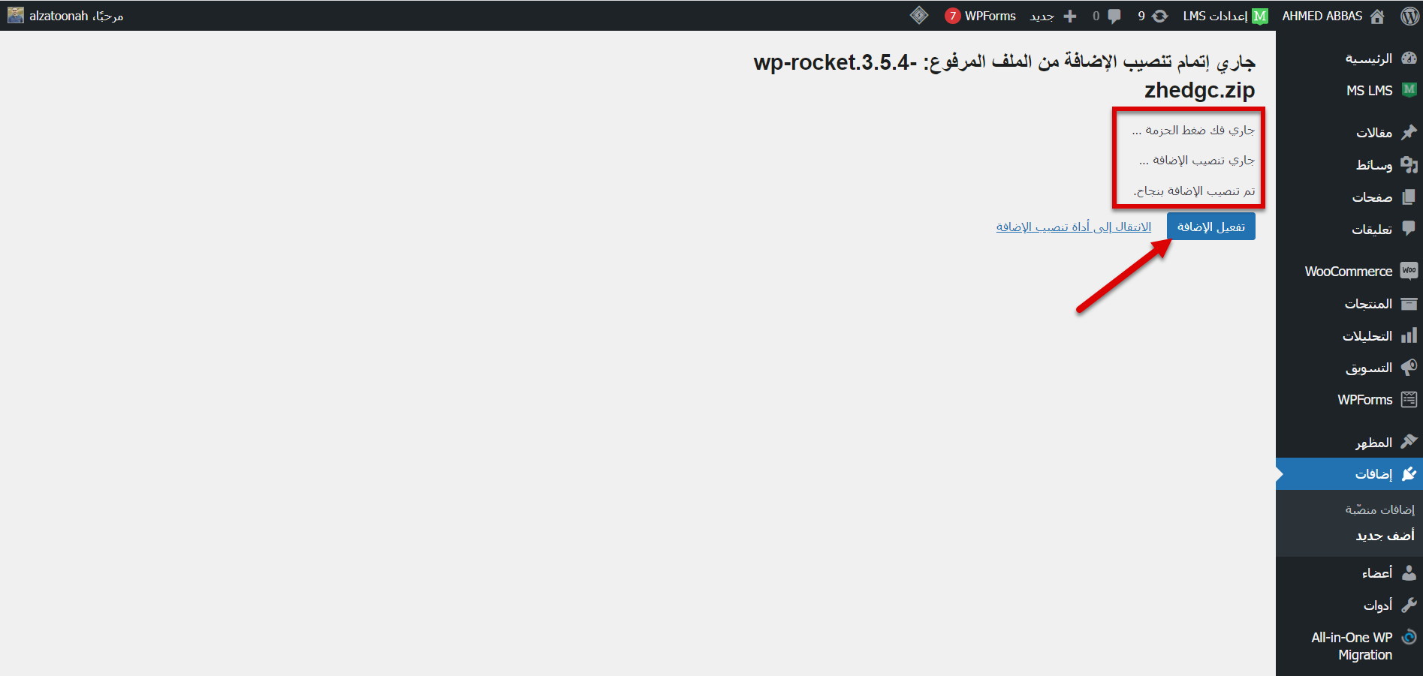Click the MS LMS sidebar icon
The width and height of the screenshot is (1423, 676).
[x=1409, y=90]
